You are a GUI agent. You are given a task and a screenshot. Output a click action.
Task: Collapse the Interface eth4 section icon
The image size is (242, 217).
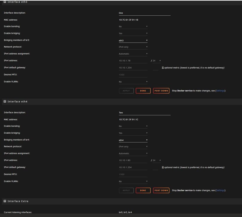click(5, 102)
